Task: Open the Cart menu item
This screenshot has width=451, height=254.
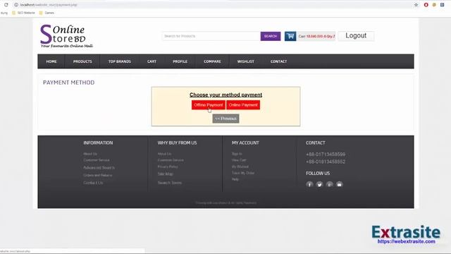Action: pos(152,61)
